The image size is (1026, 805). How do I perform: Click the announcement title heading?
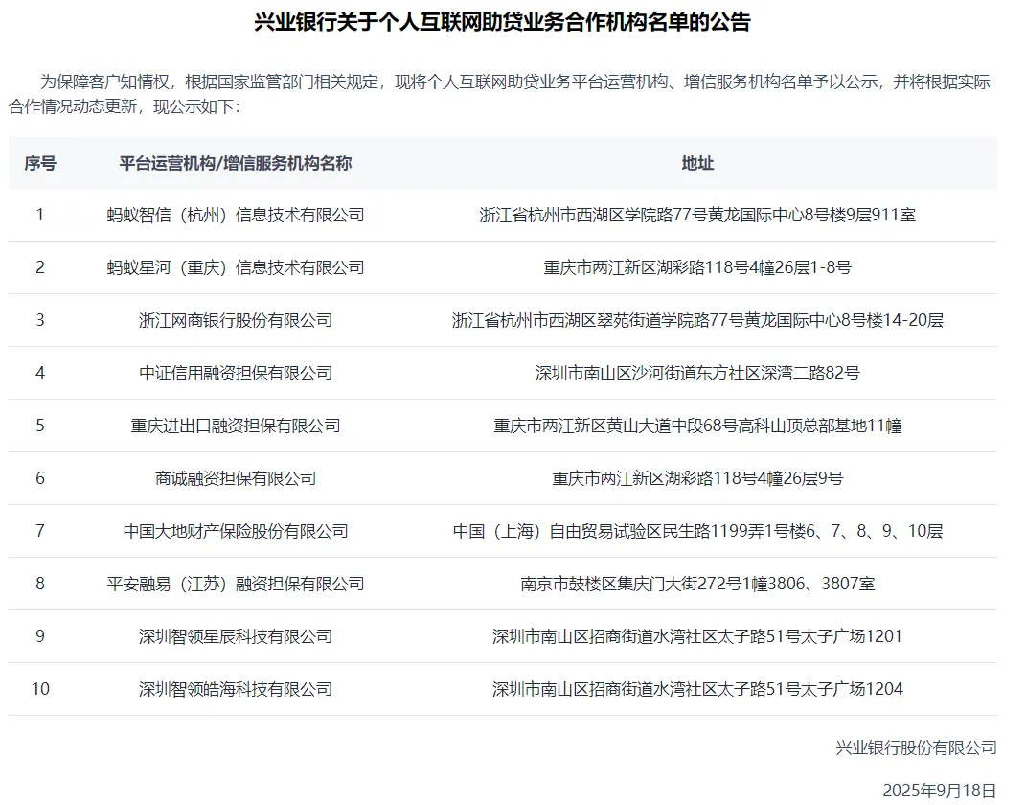[502, 22]
